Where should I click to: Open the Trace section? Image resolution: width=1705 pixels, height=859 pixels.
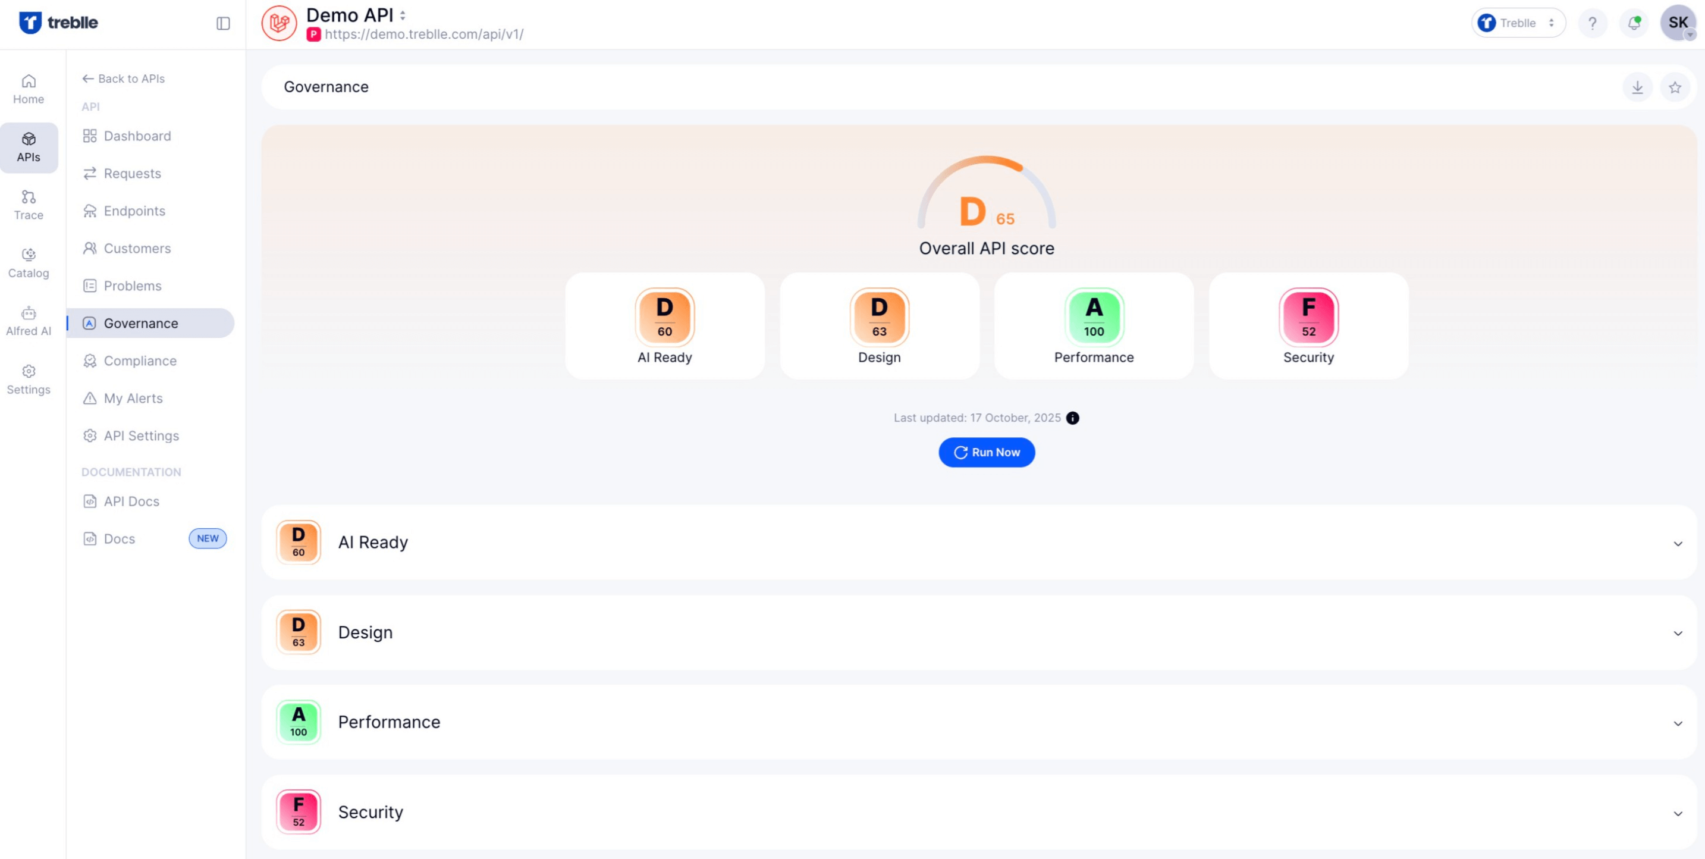coord(29,205)
